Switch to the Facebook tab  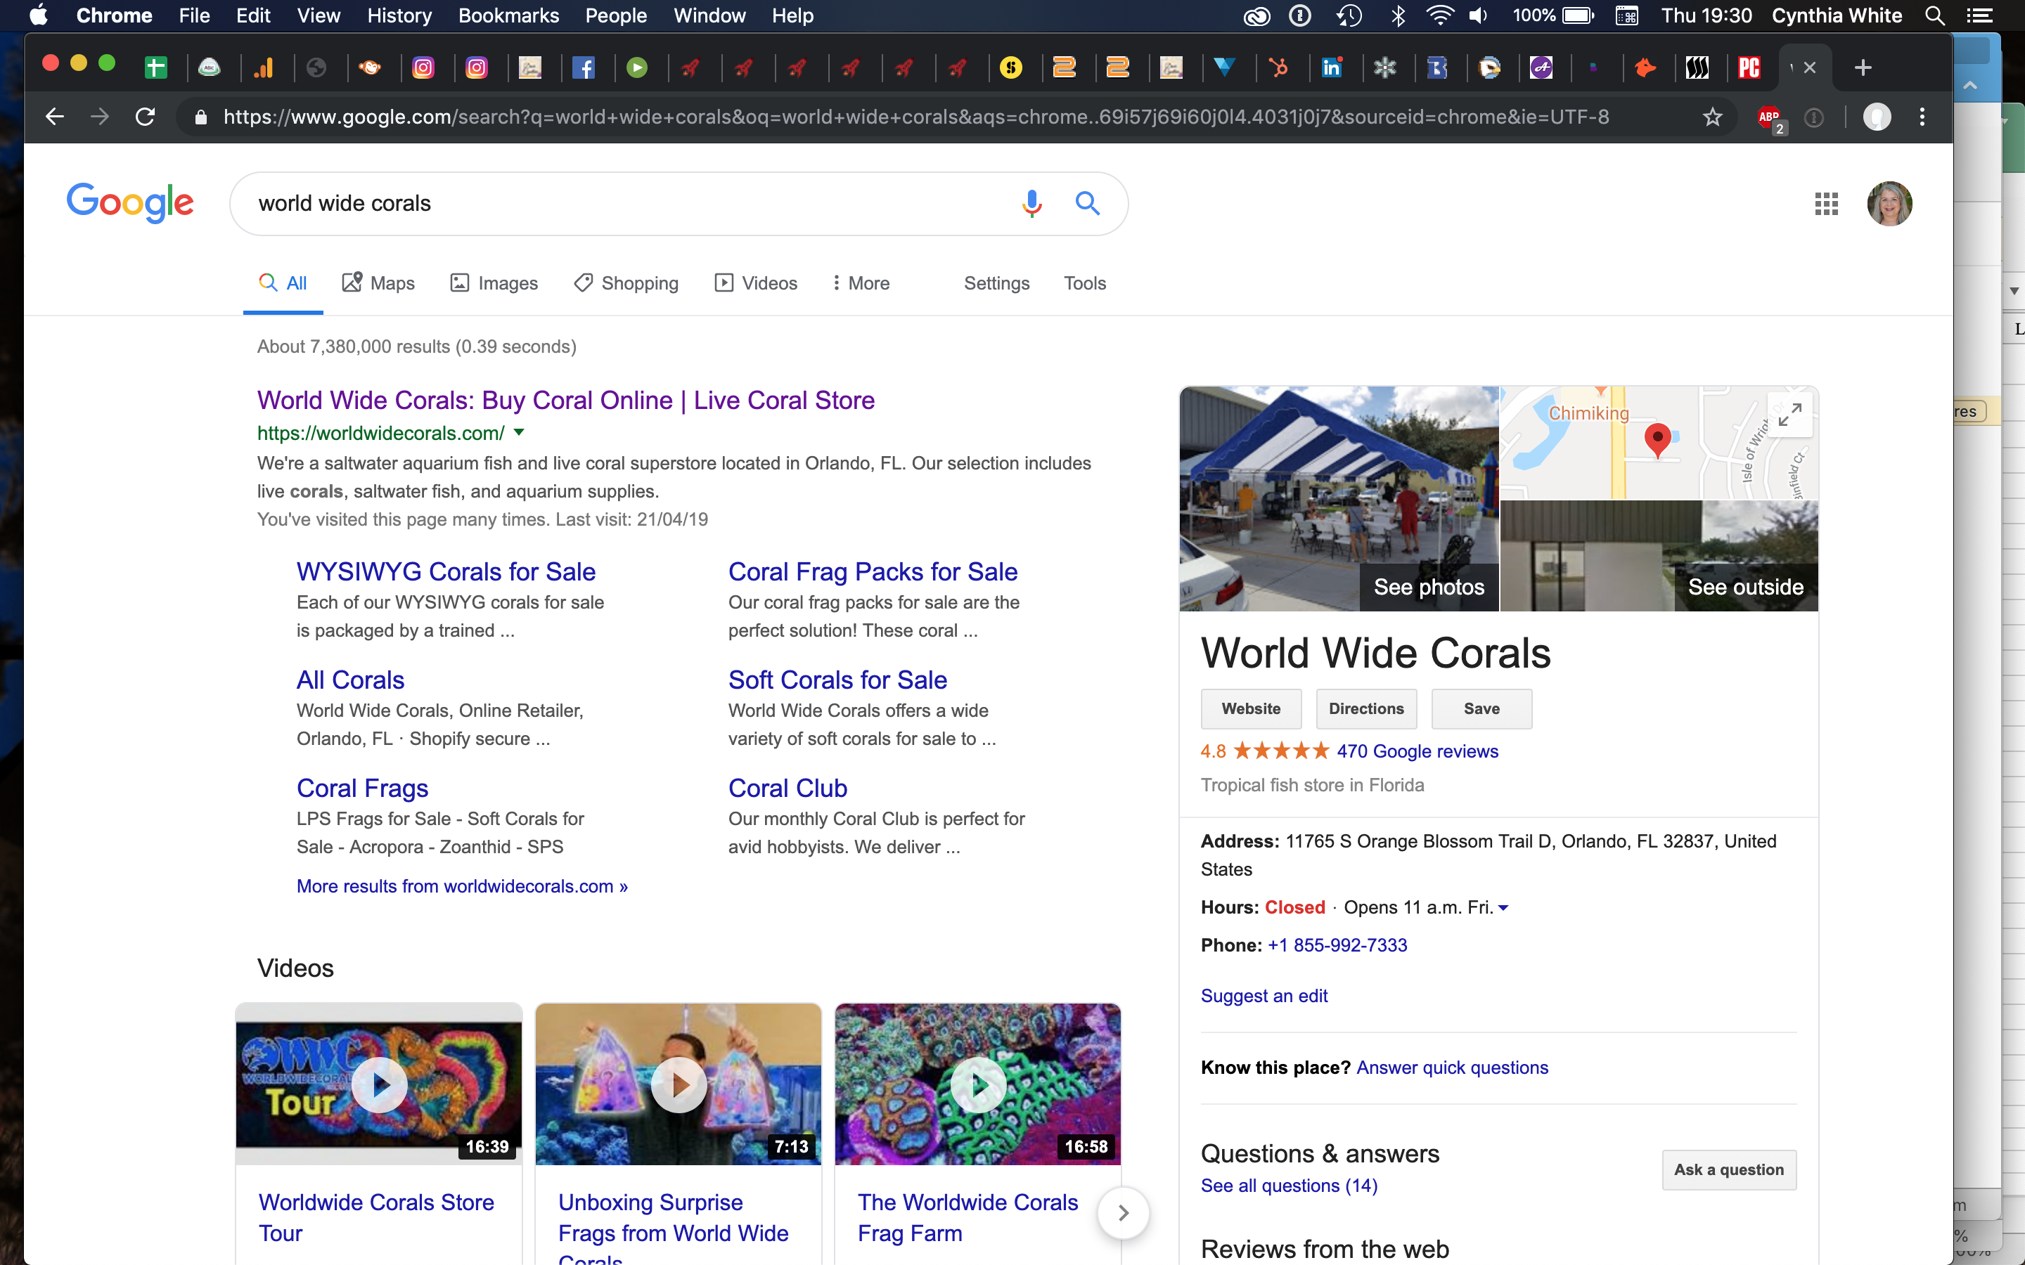click(583, 67)
